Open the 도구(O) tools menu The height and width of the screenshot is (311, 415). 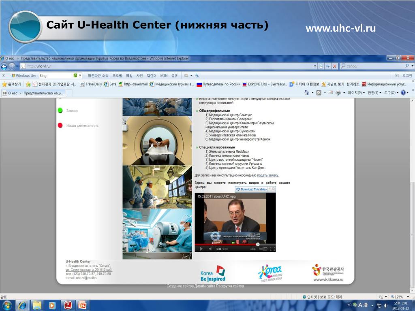(x=391, y=93)
